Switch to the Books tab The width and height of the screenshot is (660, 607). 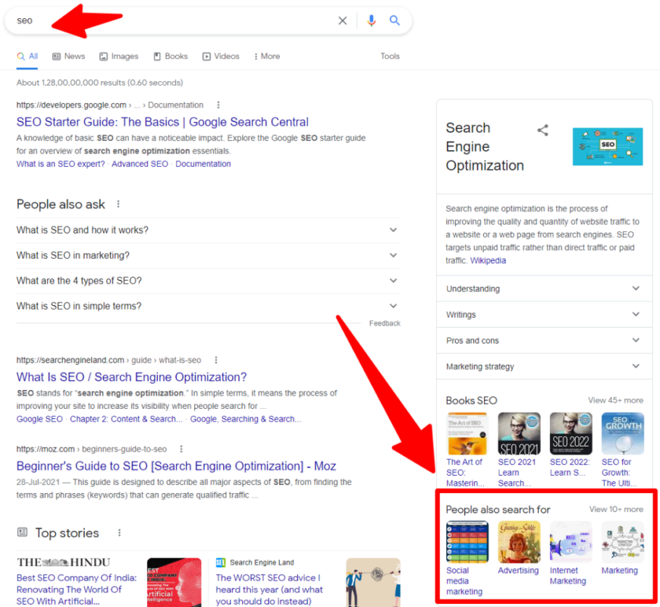(x=171, y=56)
